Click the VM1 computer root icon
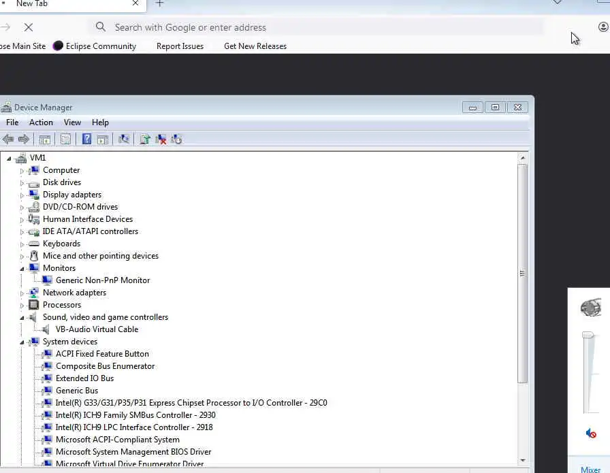This screenshot has width=610, height=473. 21,157
